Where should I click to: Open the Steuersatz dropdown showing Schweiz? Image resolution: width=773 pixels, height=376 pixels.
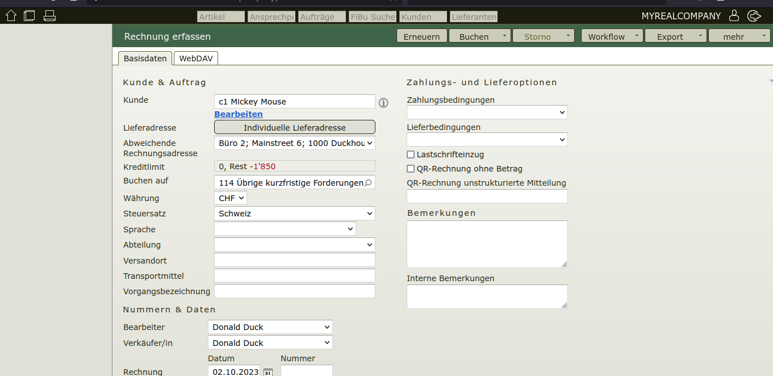294,214
